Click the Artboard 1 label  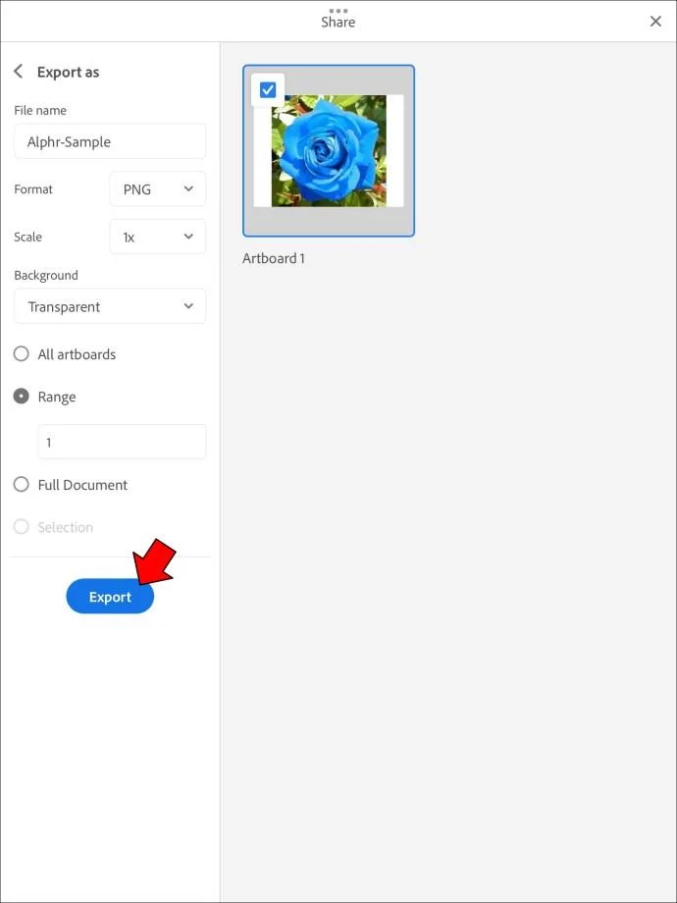pyautogui.click(x=274, y=258)
